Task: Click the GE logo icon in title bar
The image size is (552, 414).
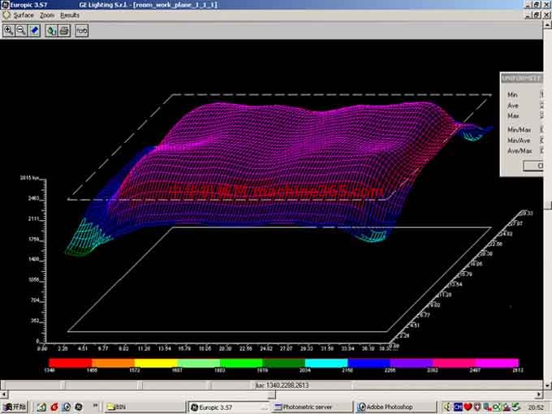Action: coord(5,5)
